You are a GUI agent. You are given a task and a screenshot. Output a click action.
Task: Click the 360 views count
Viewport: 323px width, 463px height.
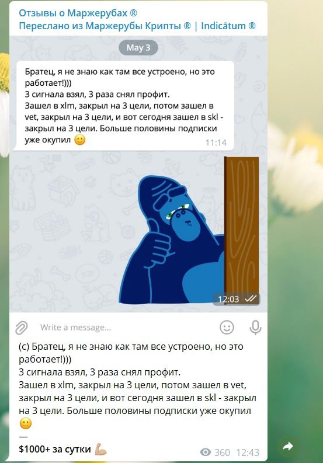[x=222, y=452]
